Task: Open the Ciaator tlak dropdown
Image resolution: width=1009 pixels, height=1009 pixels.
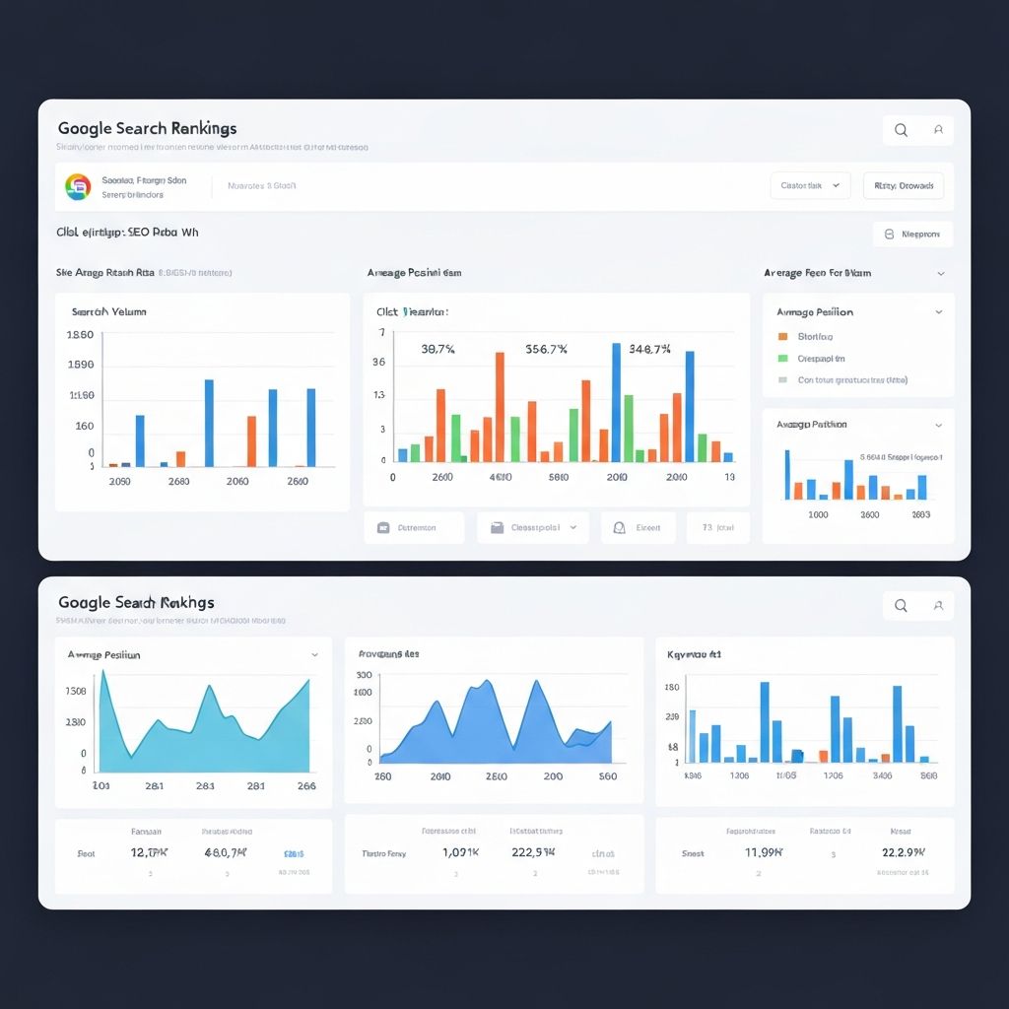Action: pyautogui.click(x=810, y=185)
